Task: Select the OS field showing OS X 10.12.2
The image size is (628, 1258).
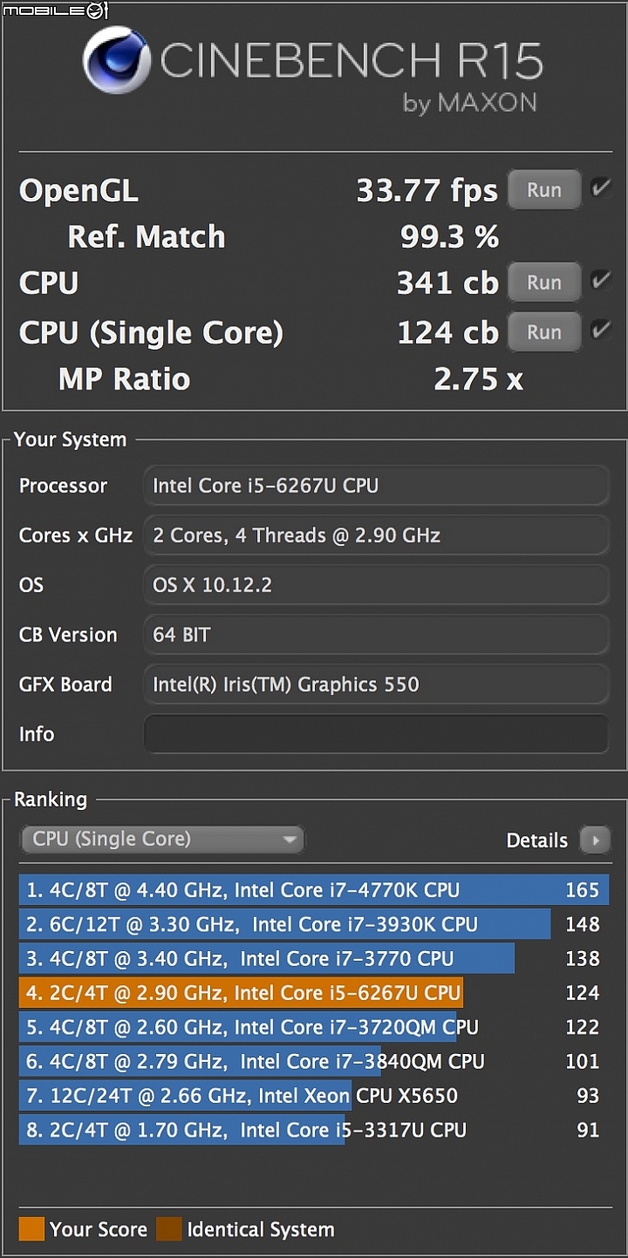Action: pos(376,585)
